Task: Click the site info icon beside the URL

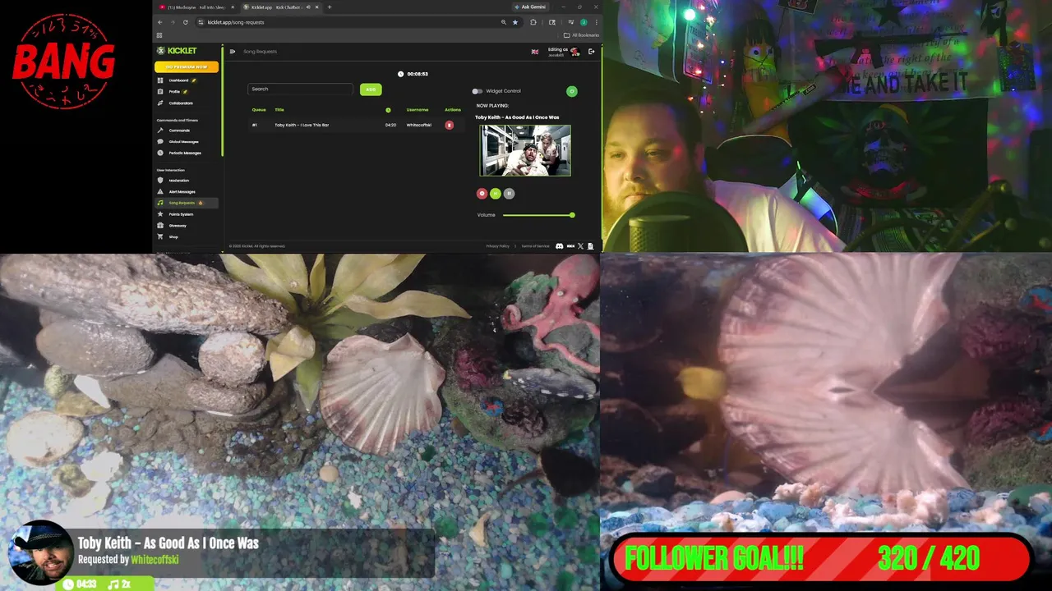Action: coord(201,22)
